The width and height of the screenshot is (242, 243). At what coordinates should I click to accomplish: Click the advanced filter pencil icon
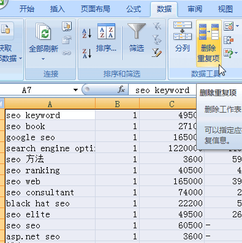(x=157, y=53)
